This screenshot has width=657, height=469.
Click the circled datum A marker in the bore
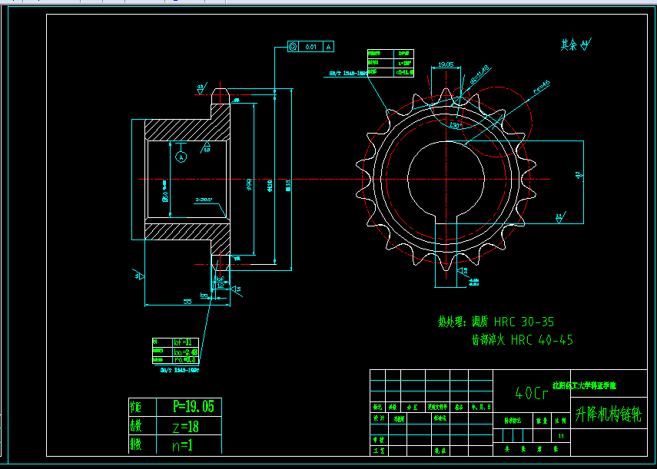[x=181, y=157]
